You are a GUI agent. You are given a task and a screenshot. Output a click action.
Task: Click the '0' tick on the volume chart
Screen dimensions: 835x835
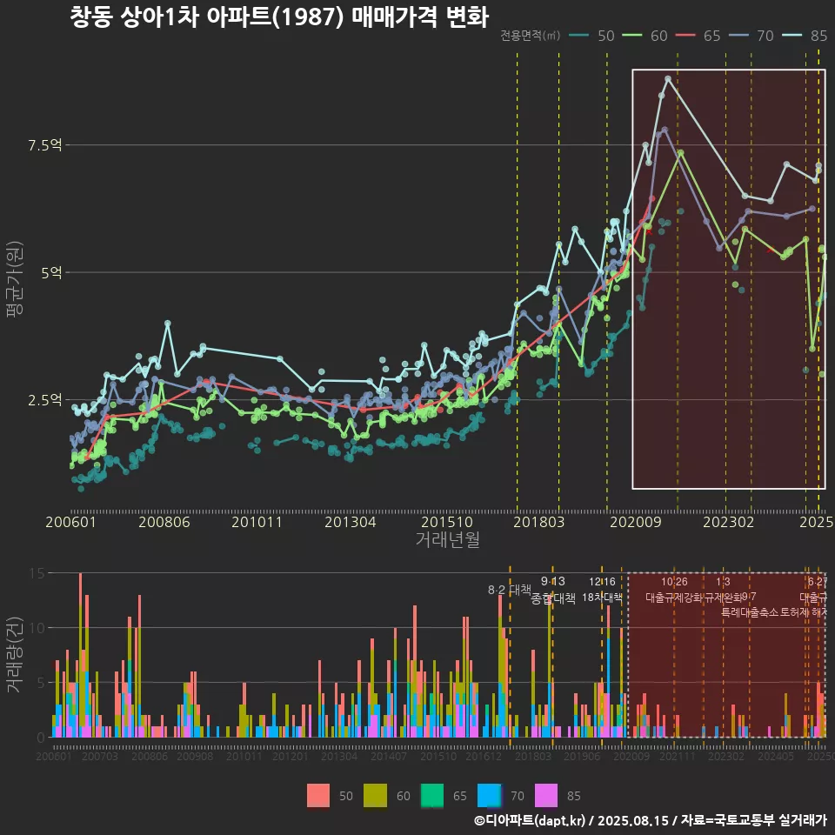coord(41,738)
